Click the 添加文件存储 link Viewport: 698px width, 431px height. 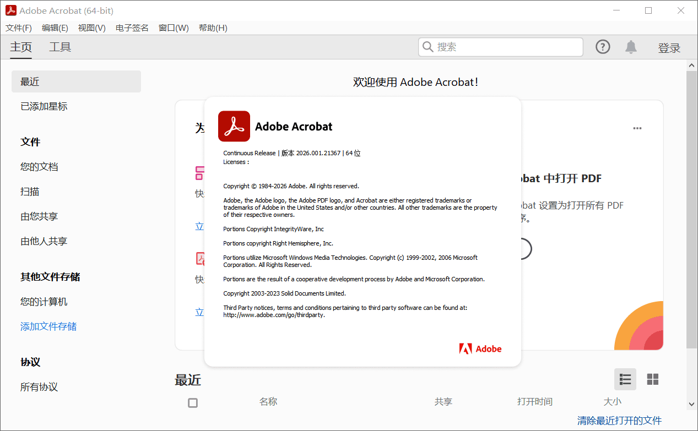[x=48, y=326]
